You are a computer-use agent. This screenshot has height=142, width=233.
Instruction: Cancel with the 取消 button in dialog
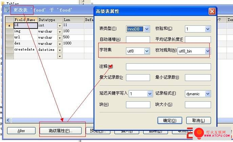[198, 120]
